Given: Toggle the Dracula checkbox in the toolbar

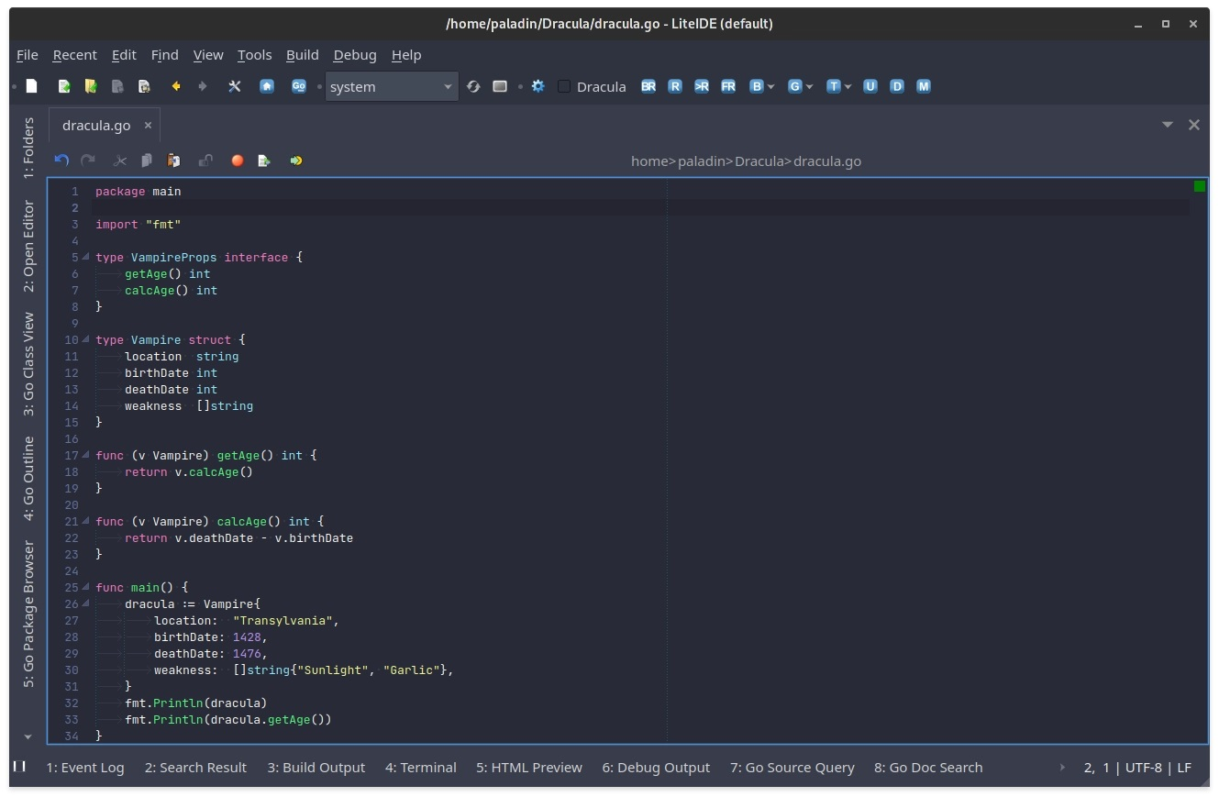Looking at the screenshot, I should 564,86.
